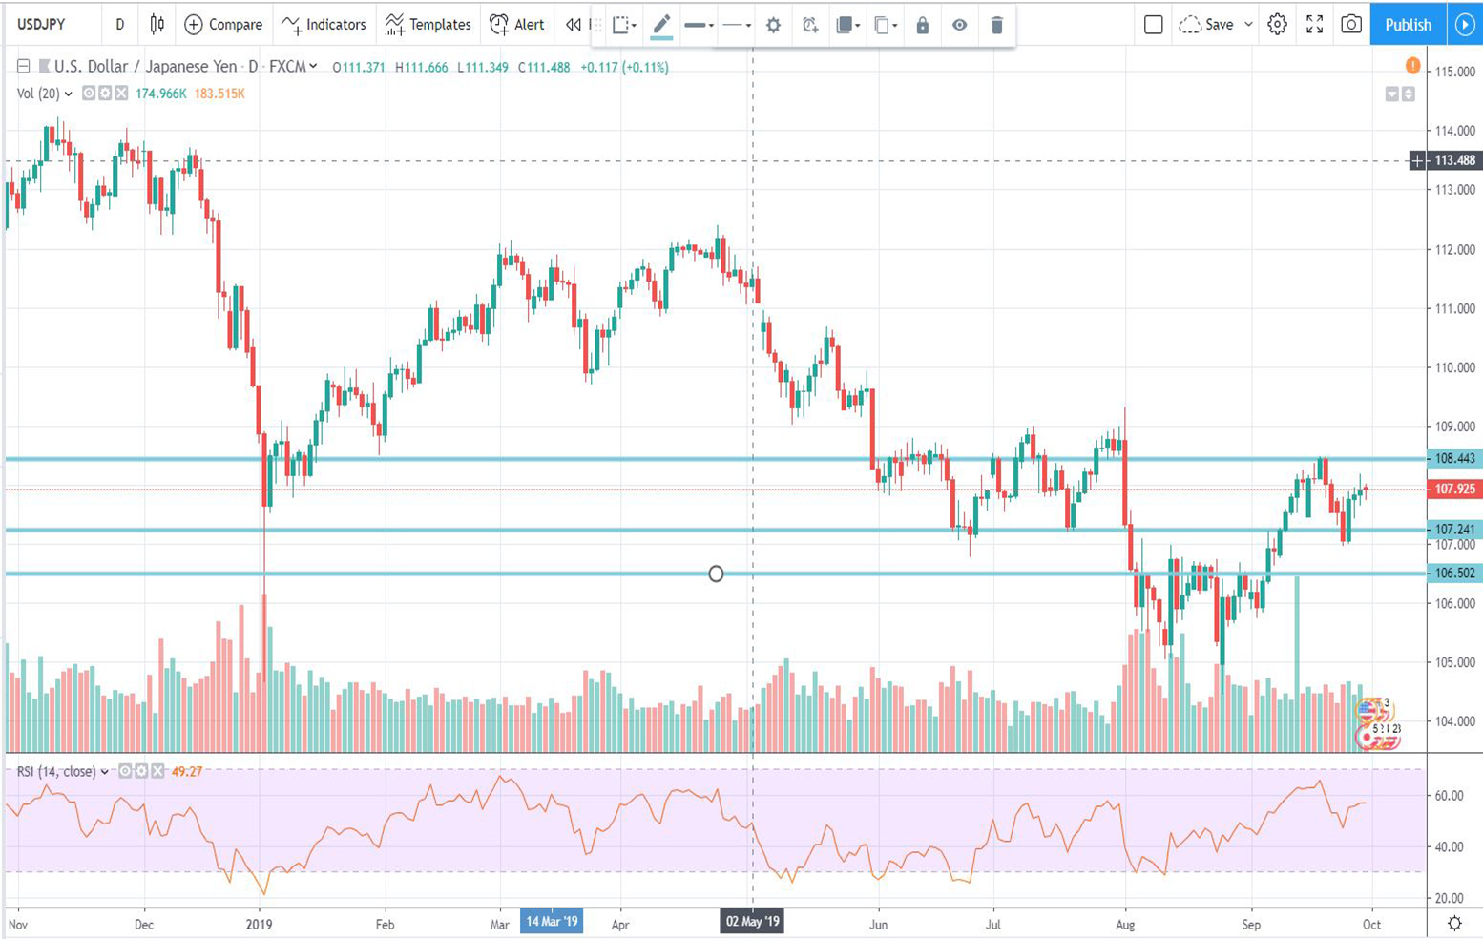
Task: Click the Compare button
Action: pos(223,25)
